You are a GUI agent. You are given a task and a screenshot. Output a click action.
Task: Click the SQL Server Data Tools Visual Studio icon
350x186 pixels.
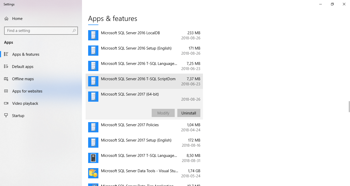(x=93, y=173)
